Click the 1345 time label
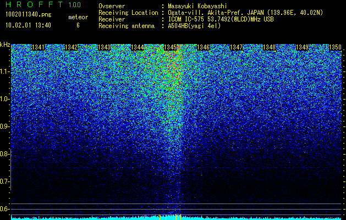Screen dimensions: 346x220 point(170,47)
